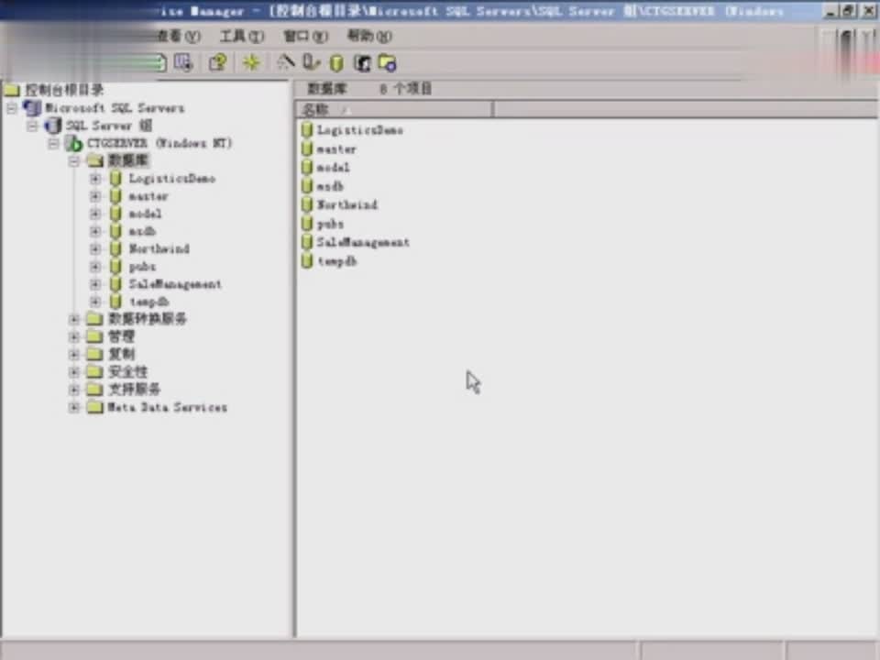Image resolution: width=880 pixels, height=660 pixels.
Task: Sort by the 名称 column header
Action: pos(394,109)
